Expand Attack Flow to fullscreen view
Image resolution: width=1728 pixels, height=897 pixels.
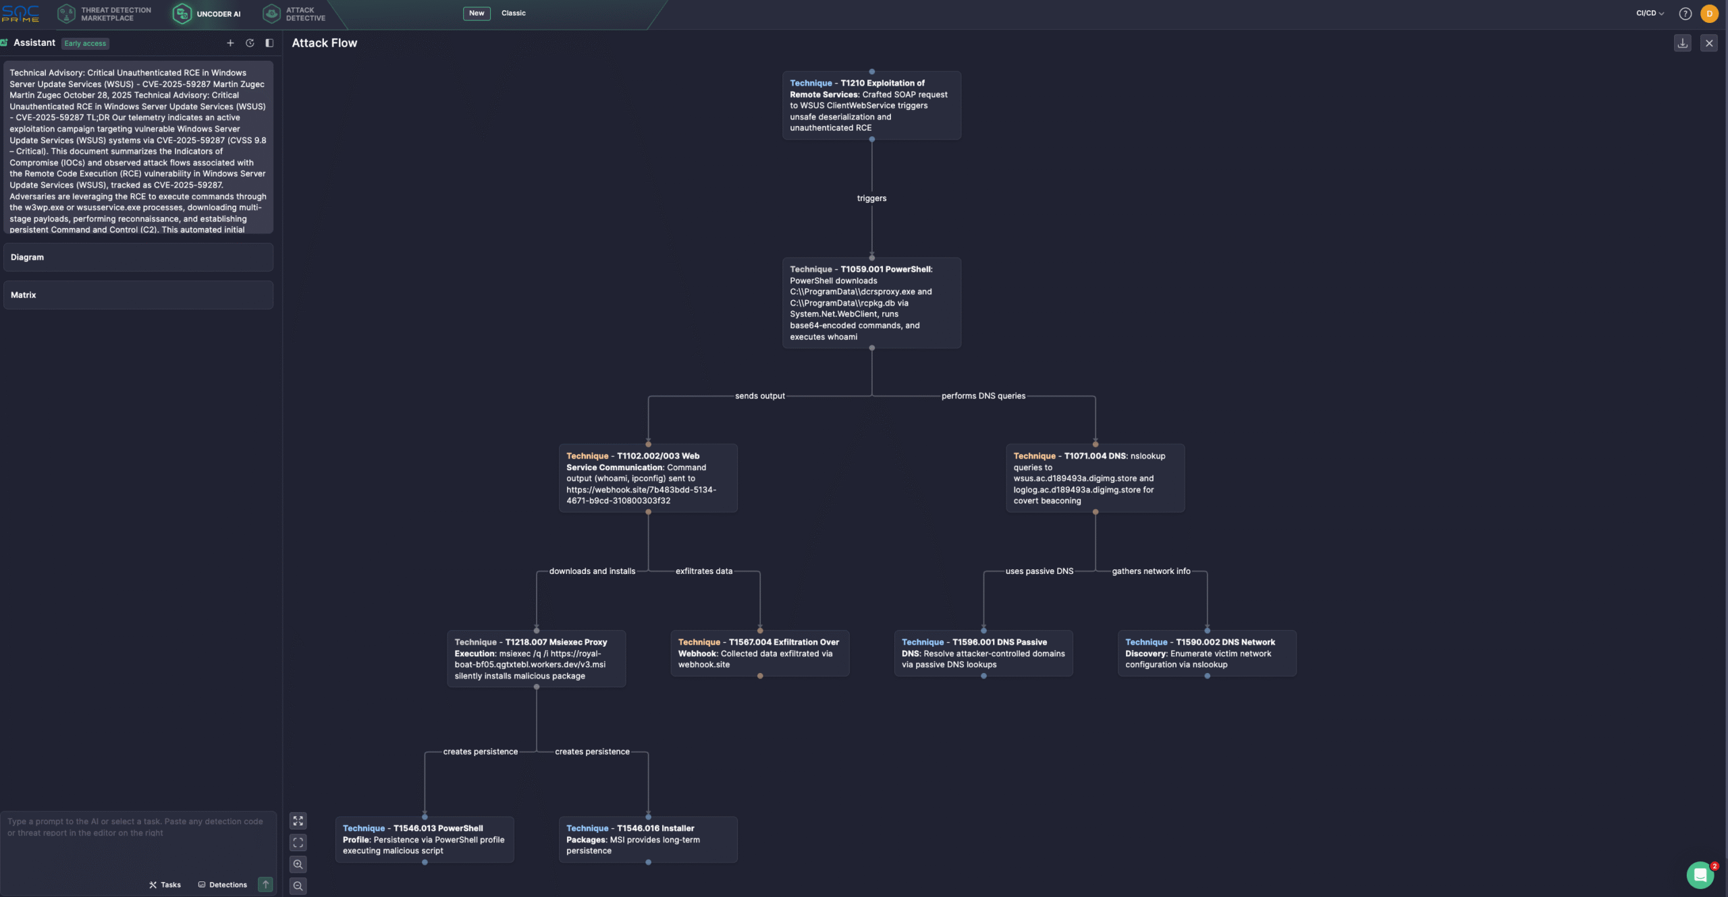pyautogui.click(x=298, y=821)
